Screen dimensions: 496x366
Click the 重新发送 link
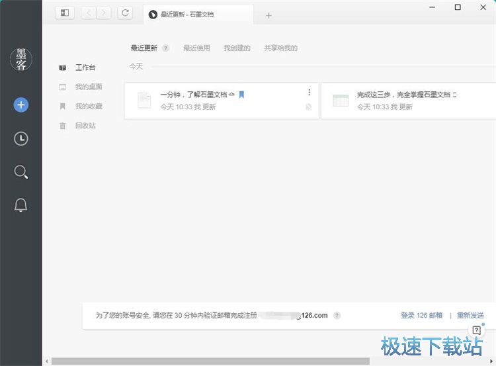[x=470, y=316]
